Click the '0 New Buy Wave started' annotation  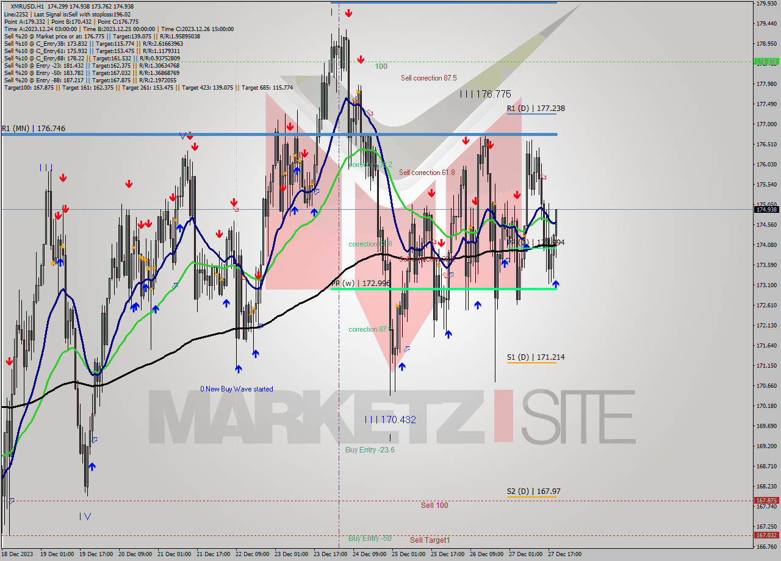pos(237,389)
